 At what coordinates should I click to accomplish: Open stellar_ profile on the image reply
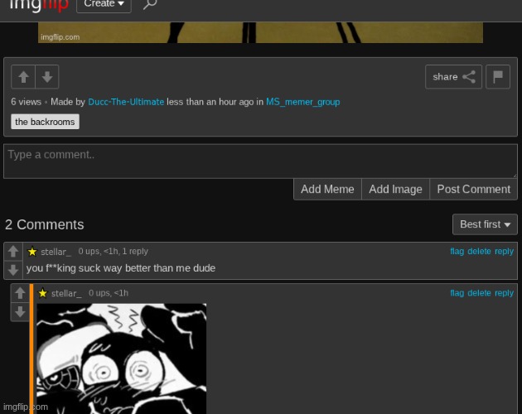pos(66,294)
